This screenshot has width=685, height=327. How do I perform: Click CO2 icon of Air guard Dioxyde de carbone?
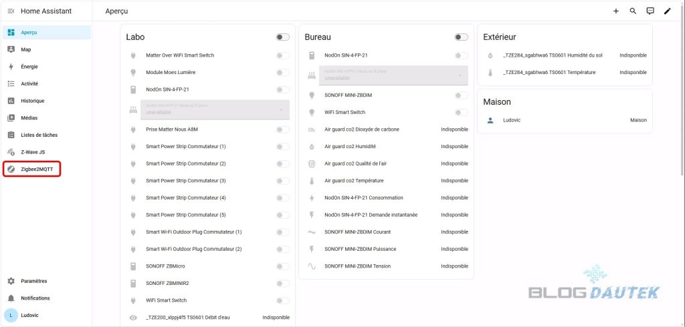pyautogui.click(x=312, y=129)
